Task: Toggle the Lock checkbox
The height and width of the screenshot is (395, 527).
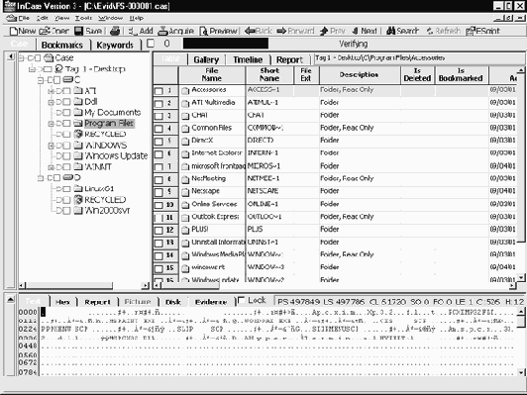Action: (x=241, y=300)
